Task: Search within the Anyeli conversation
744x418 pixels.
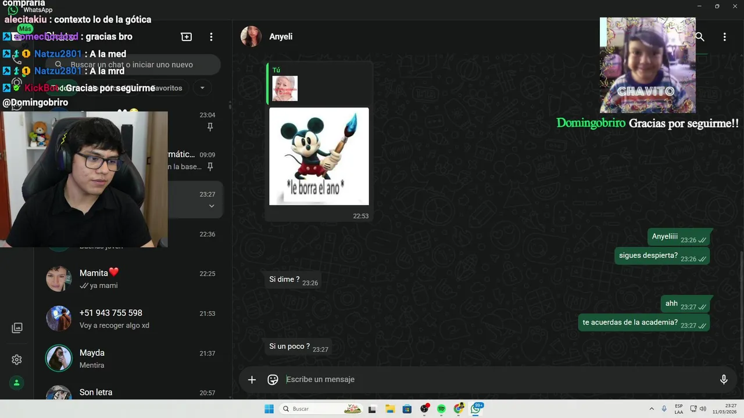Action: click(x=700, y=37)
